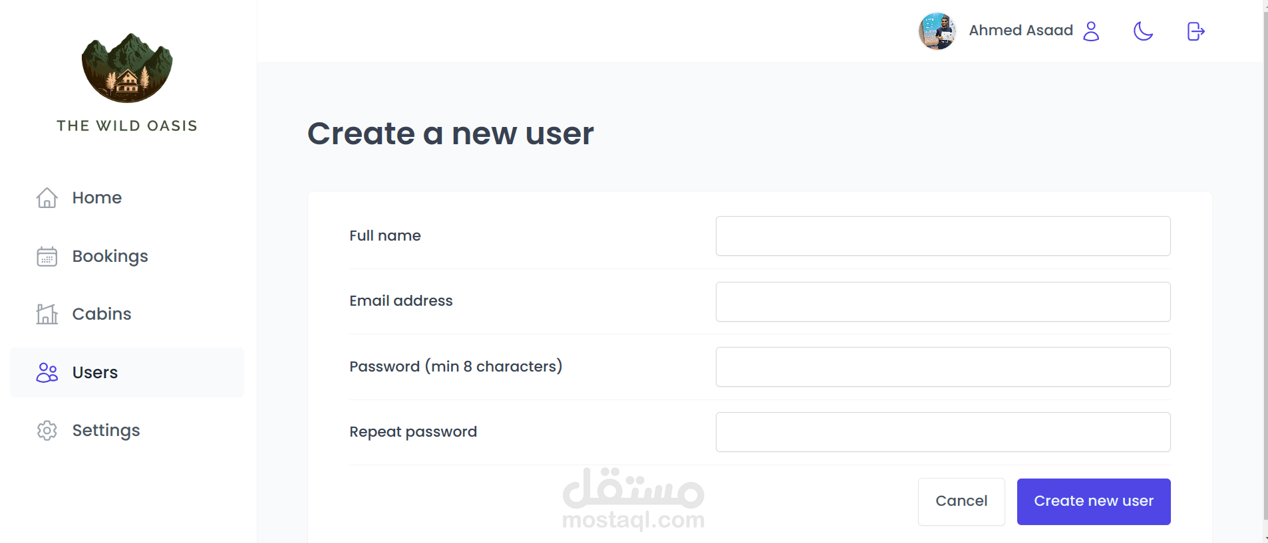Click the logout icon in header
Screen dimensions: 1268x543
coord(1195,31)
